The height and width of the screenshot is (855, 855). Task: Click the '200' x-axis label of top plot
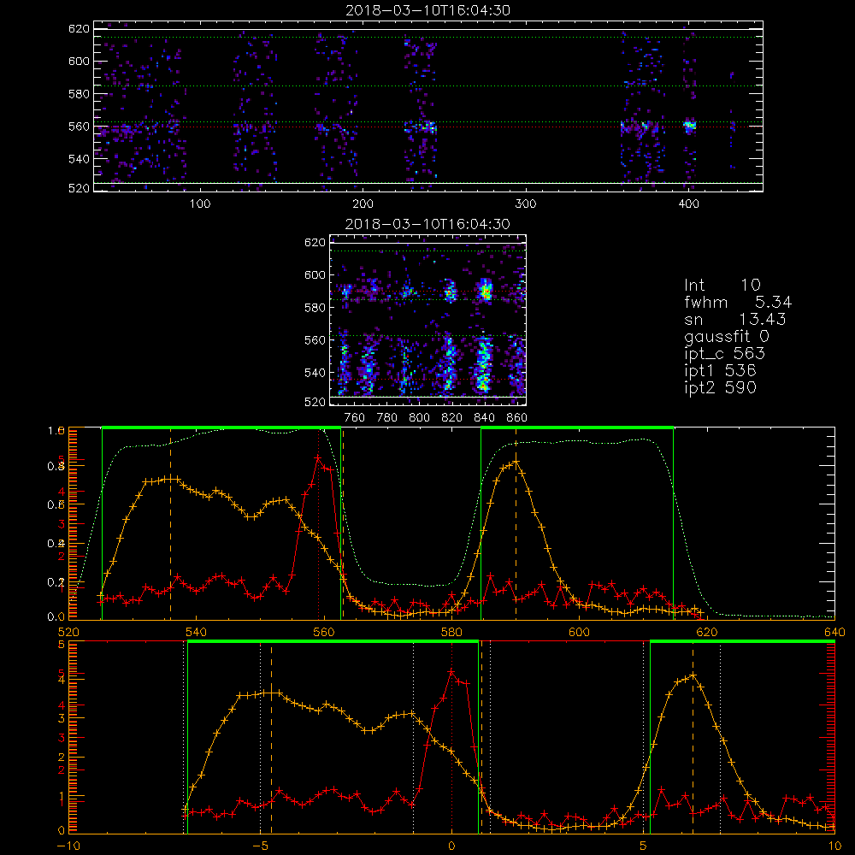363,204
